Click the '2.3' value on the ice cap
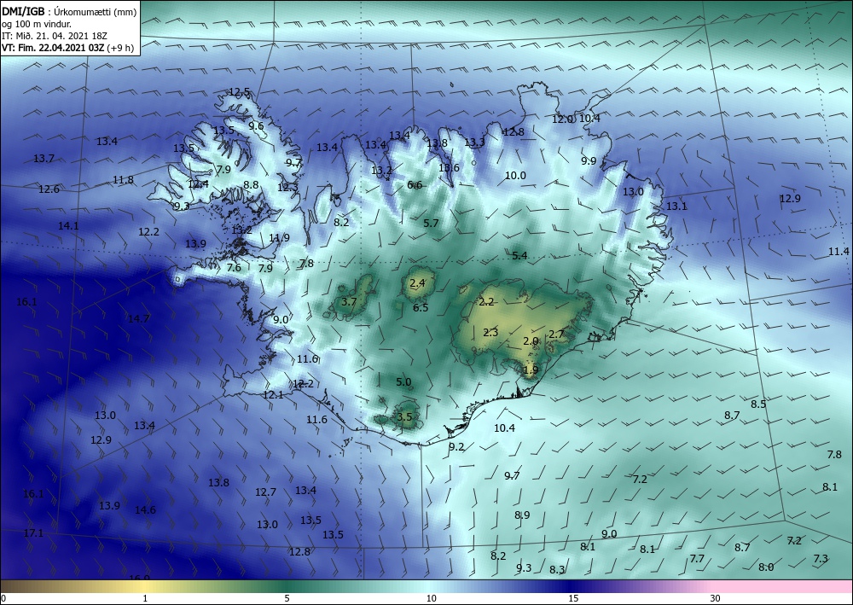 (x=490, y=333)
